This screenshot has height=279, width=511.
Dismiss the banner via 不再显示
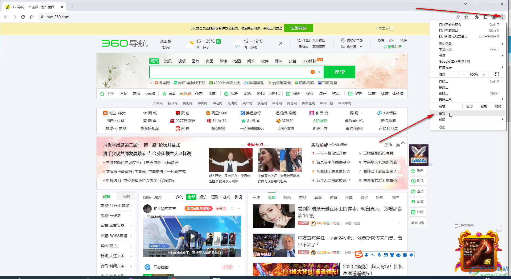pyautogui.click(x=384, y=28)
